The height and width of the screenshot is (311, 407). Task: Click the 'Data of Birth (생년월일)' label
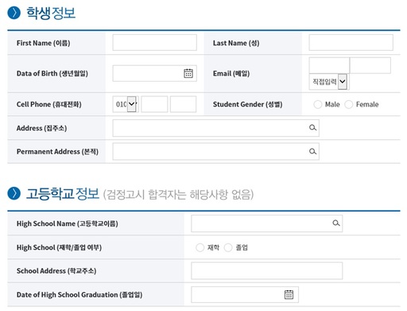click(52, 73)
